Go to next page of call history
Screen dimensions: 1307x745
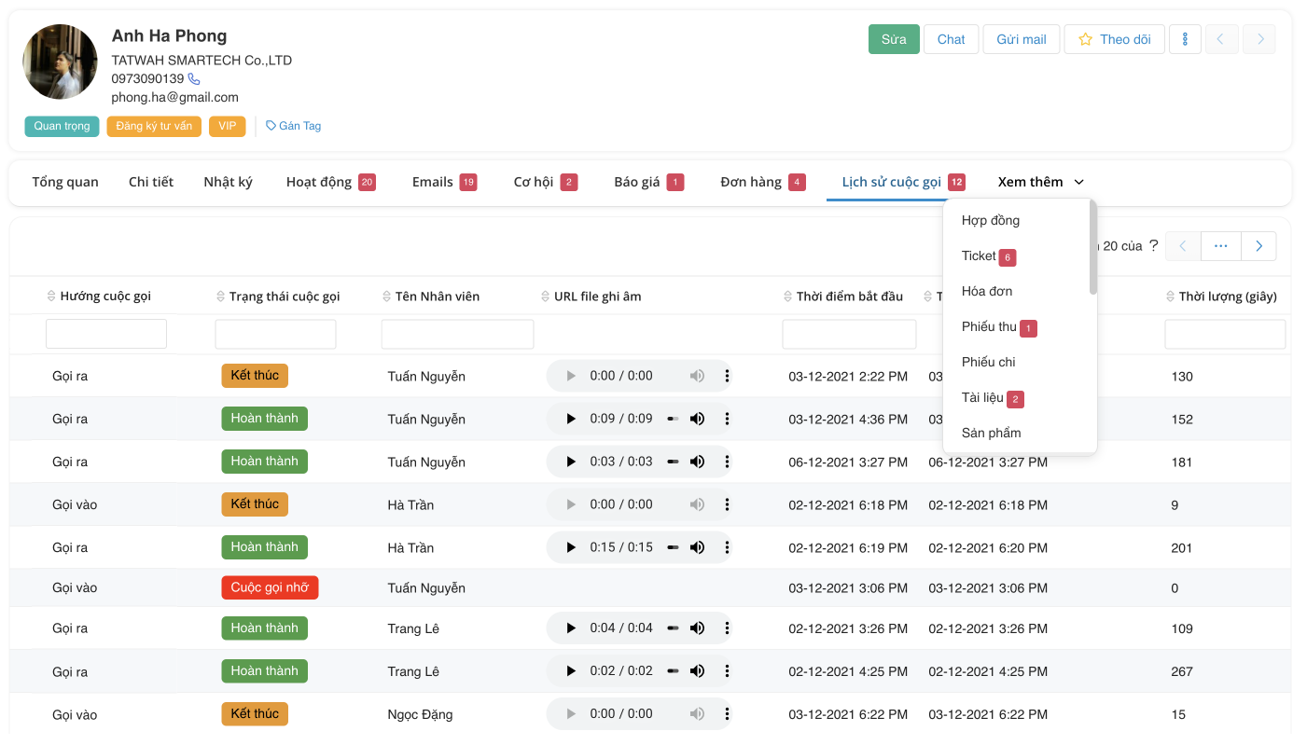coord(1258,246)
